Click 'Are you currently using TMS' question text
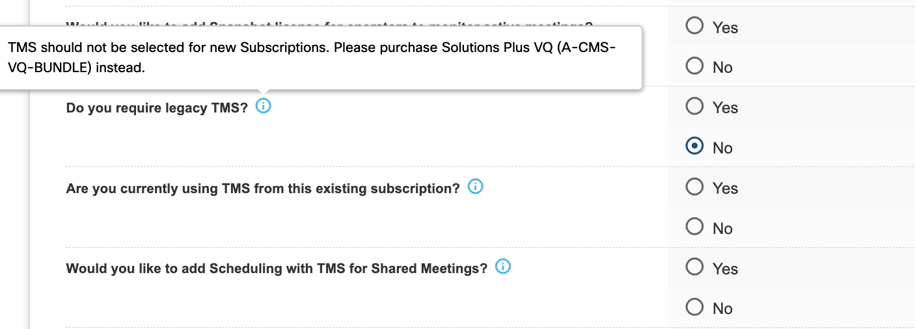The height and width of the screenshot is (329, 915). [263, 189]
